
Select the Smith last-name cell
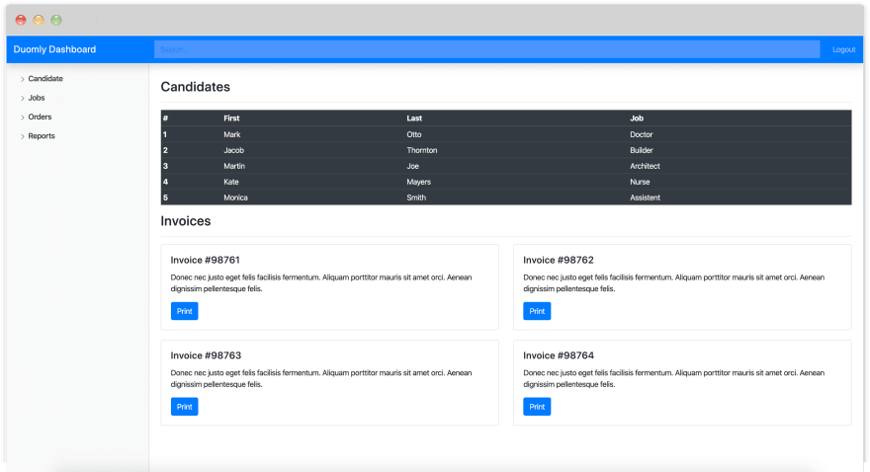tap(416, 197)
